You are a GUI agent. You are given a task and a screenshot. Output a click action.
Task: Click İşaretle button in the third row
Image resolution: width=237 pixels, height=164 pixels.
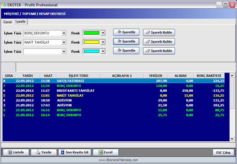[126, 51]
